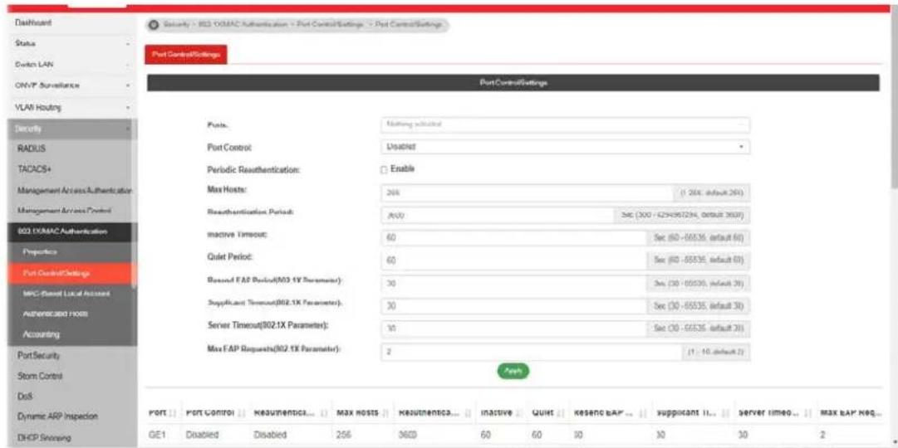This screenshot has height=448, width=898.
Task: Sort table by Inactive column
Action: 501,412
